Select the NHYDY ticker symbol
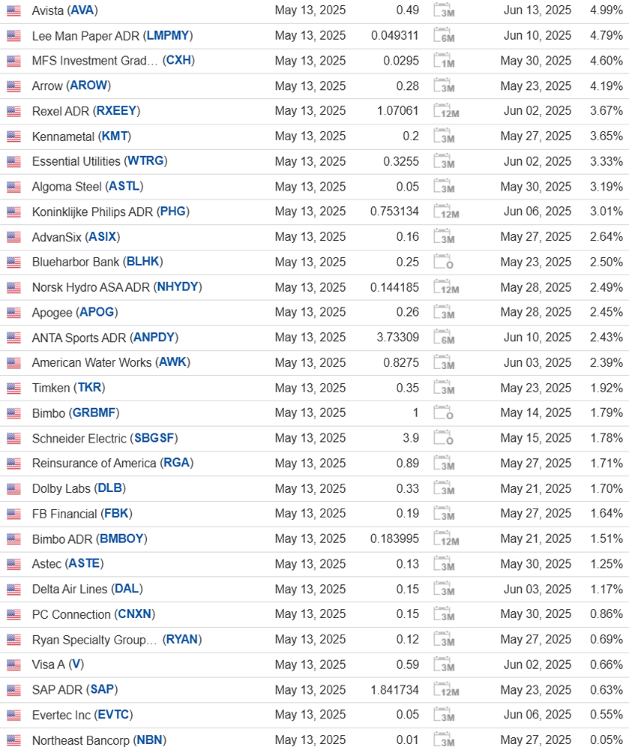 (x=178, y=287)
